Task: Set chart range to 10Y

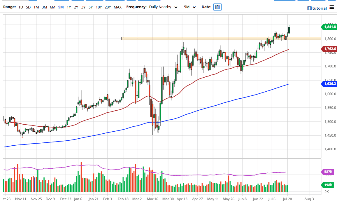Action: pyautogui.click(x=99, y=7)
